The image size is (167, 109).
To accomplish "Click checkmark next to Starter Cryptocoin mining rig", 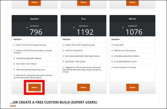I will point(112,67).
